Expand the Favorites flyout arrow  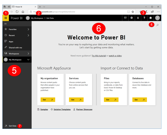point(28,29)
